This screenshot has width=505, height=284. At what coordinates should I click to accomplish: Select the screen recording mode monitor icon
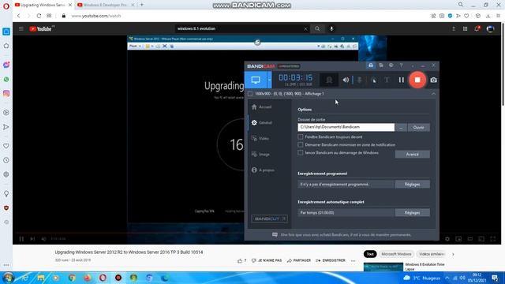(x=256, y=80)
